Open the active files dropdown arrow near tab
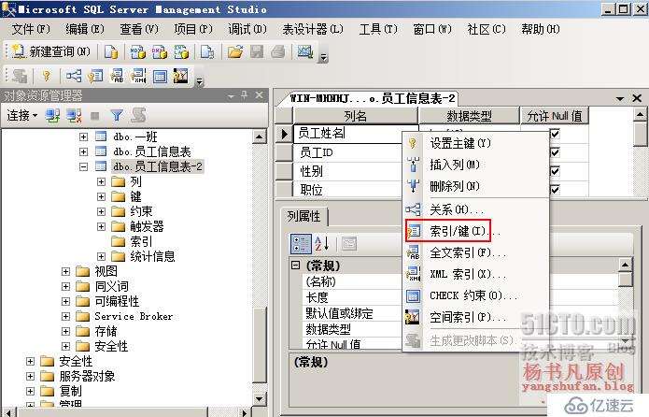The width and height of the screenshot is (649, 417). [620, 98]
